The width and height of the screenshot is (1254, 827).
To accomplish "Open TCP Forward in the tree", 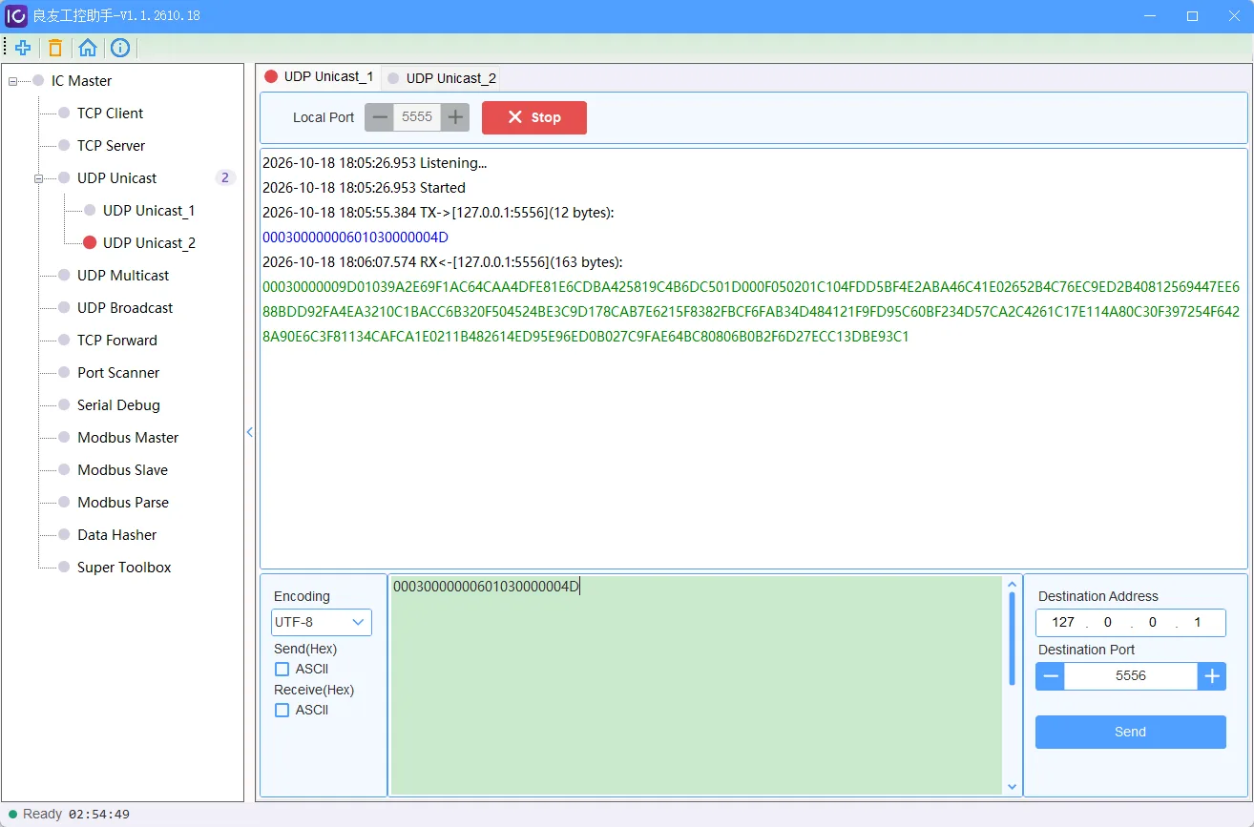I will click(116, 341).
